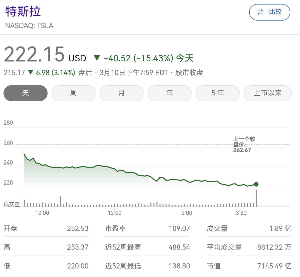Select the 天 (day) range tab
This screenshot has height=277, width=300.
point(25,93)
